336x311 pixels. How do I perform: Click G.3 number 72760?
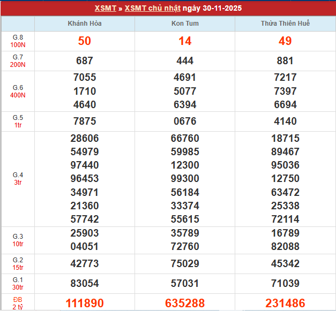point(185,247)
